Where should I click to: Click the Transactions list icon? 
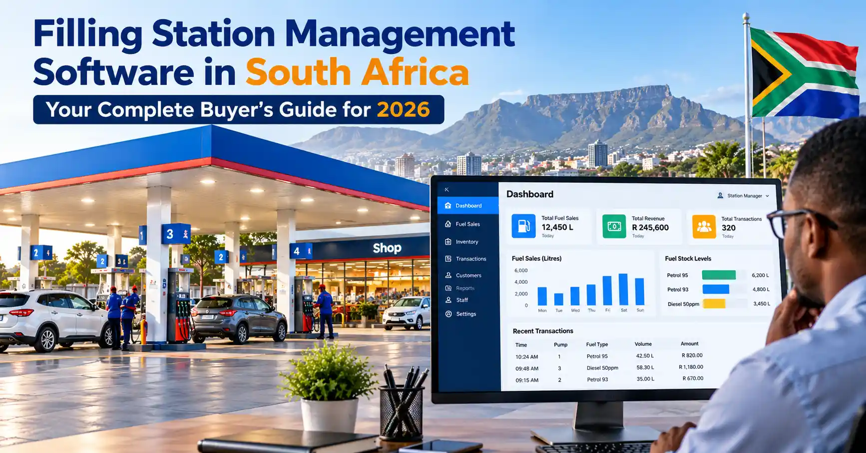448,259
